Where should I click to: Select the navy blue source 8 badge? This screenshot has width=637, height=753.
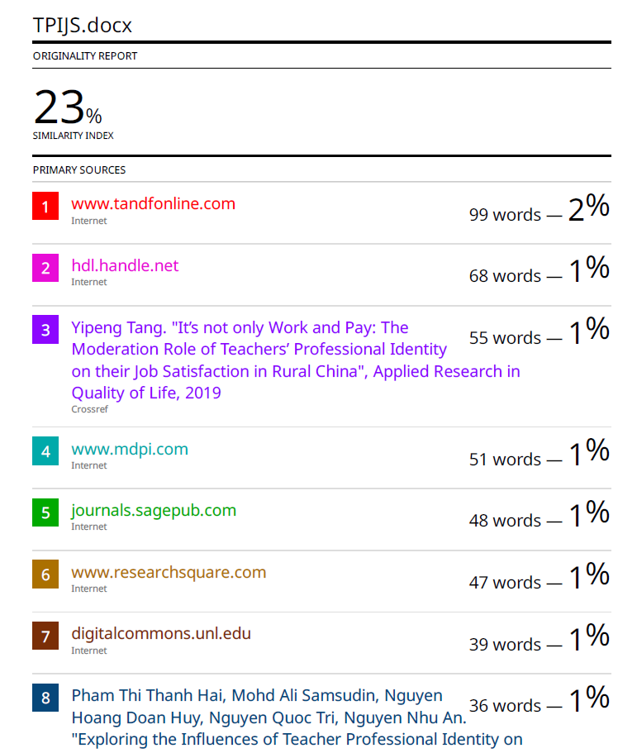click(45, 698)
